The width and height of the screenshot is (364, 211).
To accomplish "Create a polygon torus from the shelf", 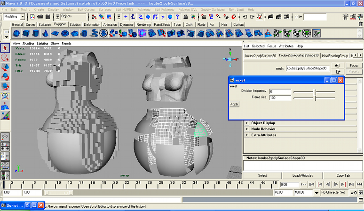I will click(65, 33).
